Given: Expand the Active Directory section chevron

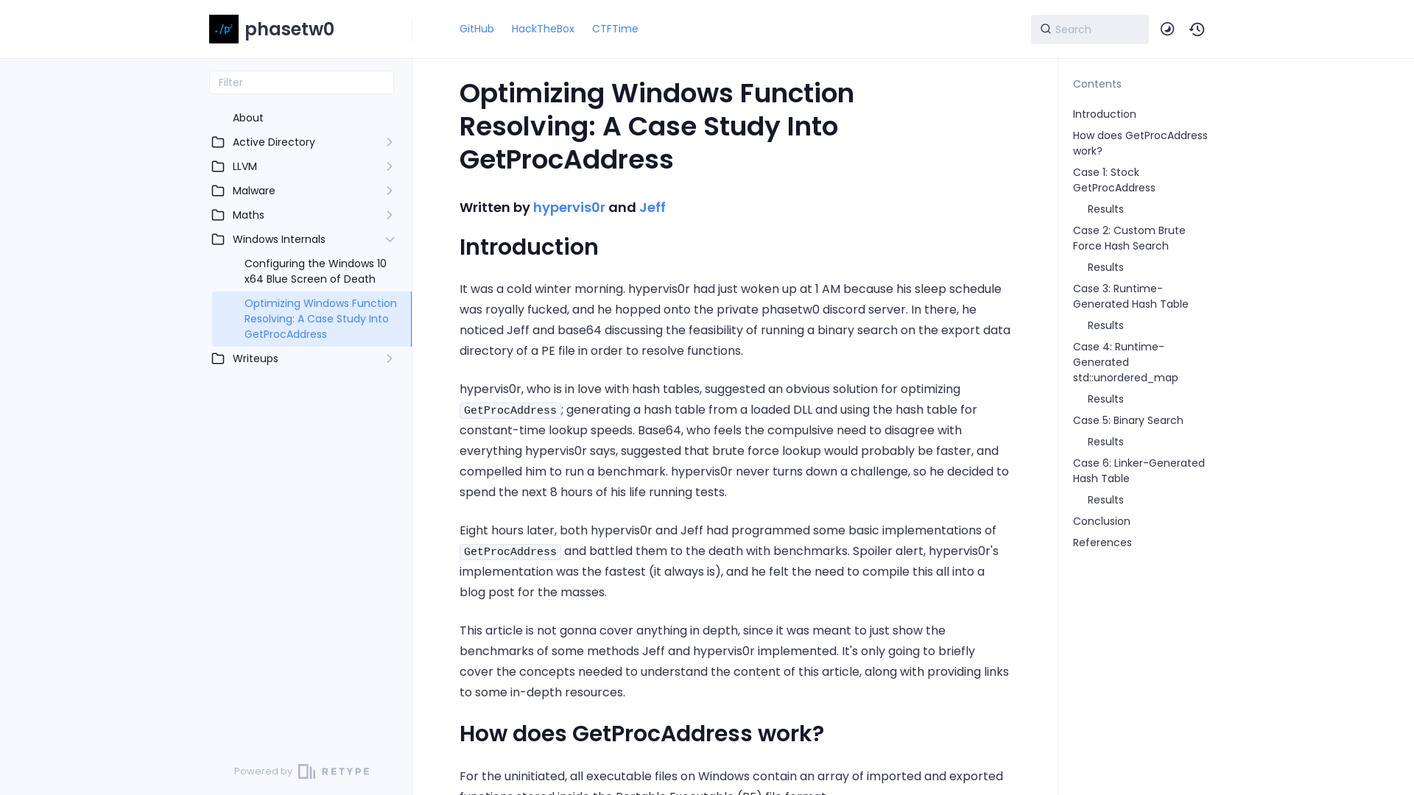Looking at the screenshot, I should [390, 142].
